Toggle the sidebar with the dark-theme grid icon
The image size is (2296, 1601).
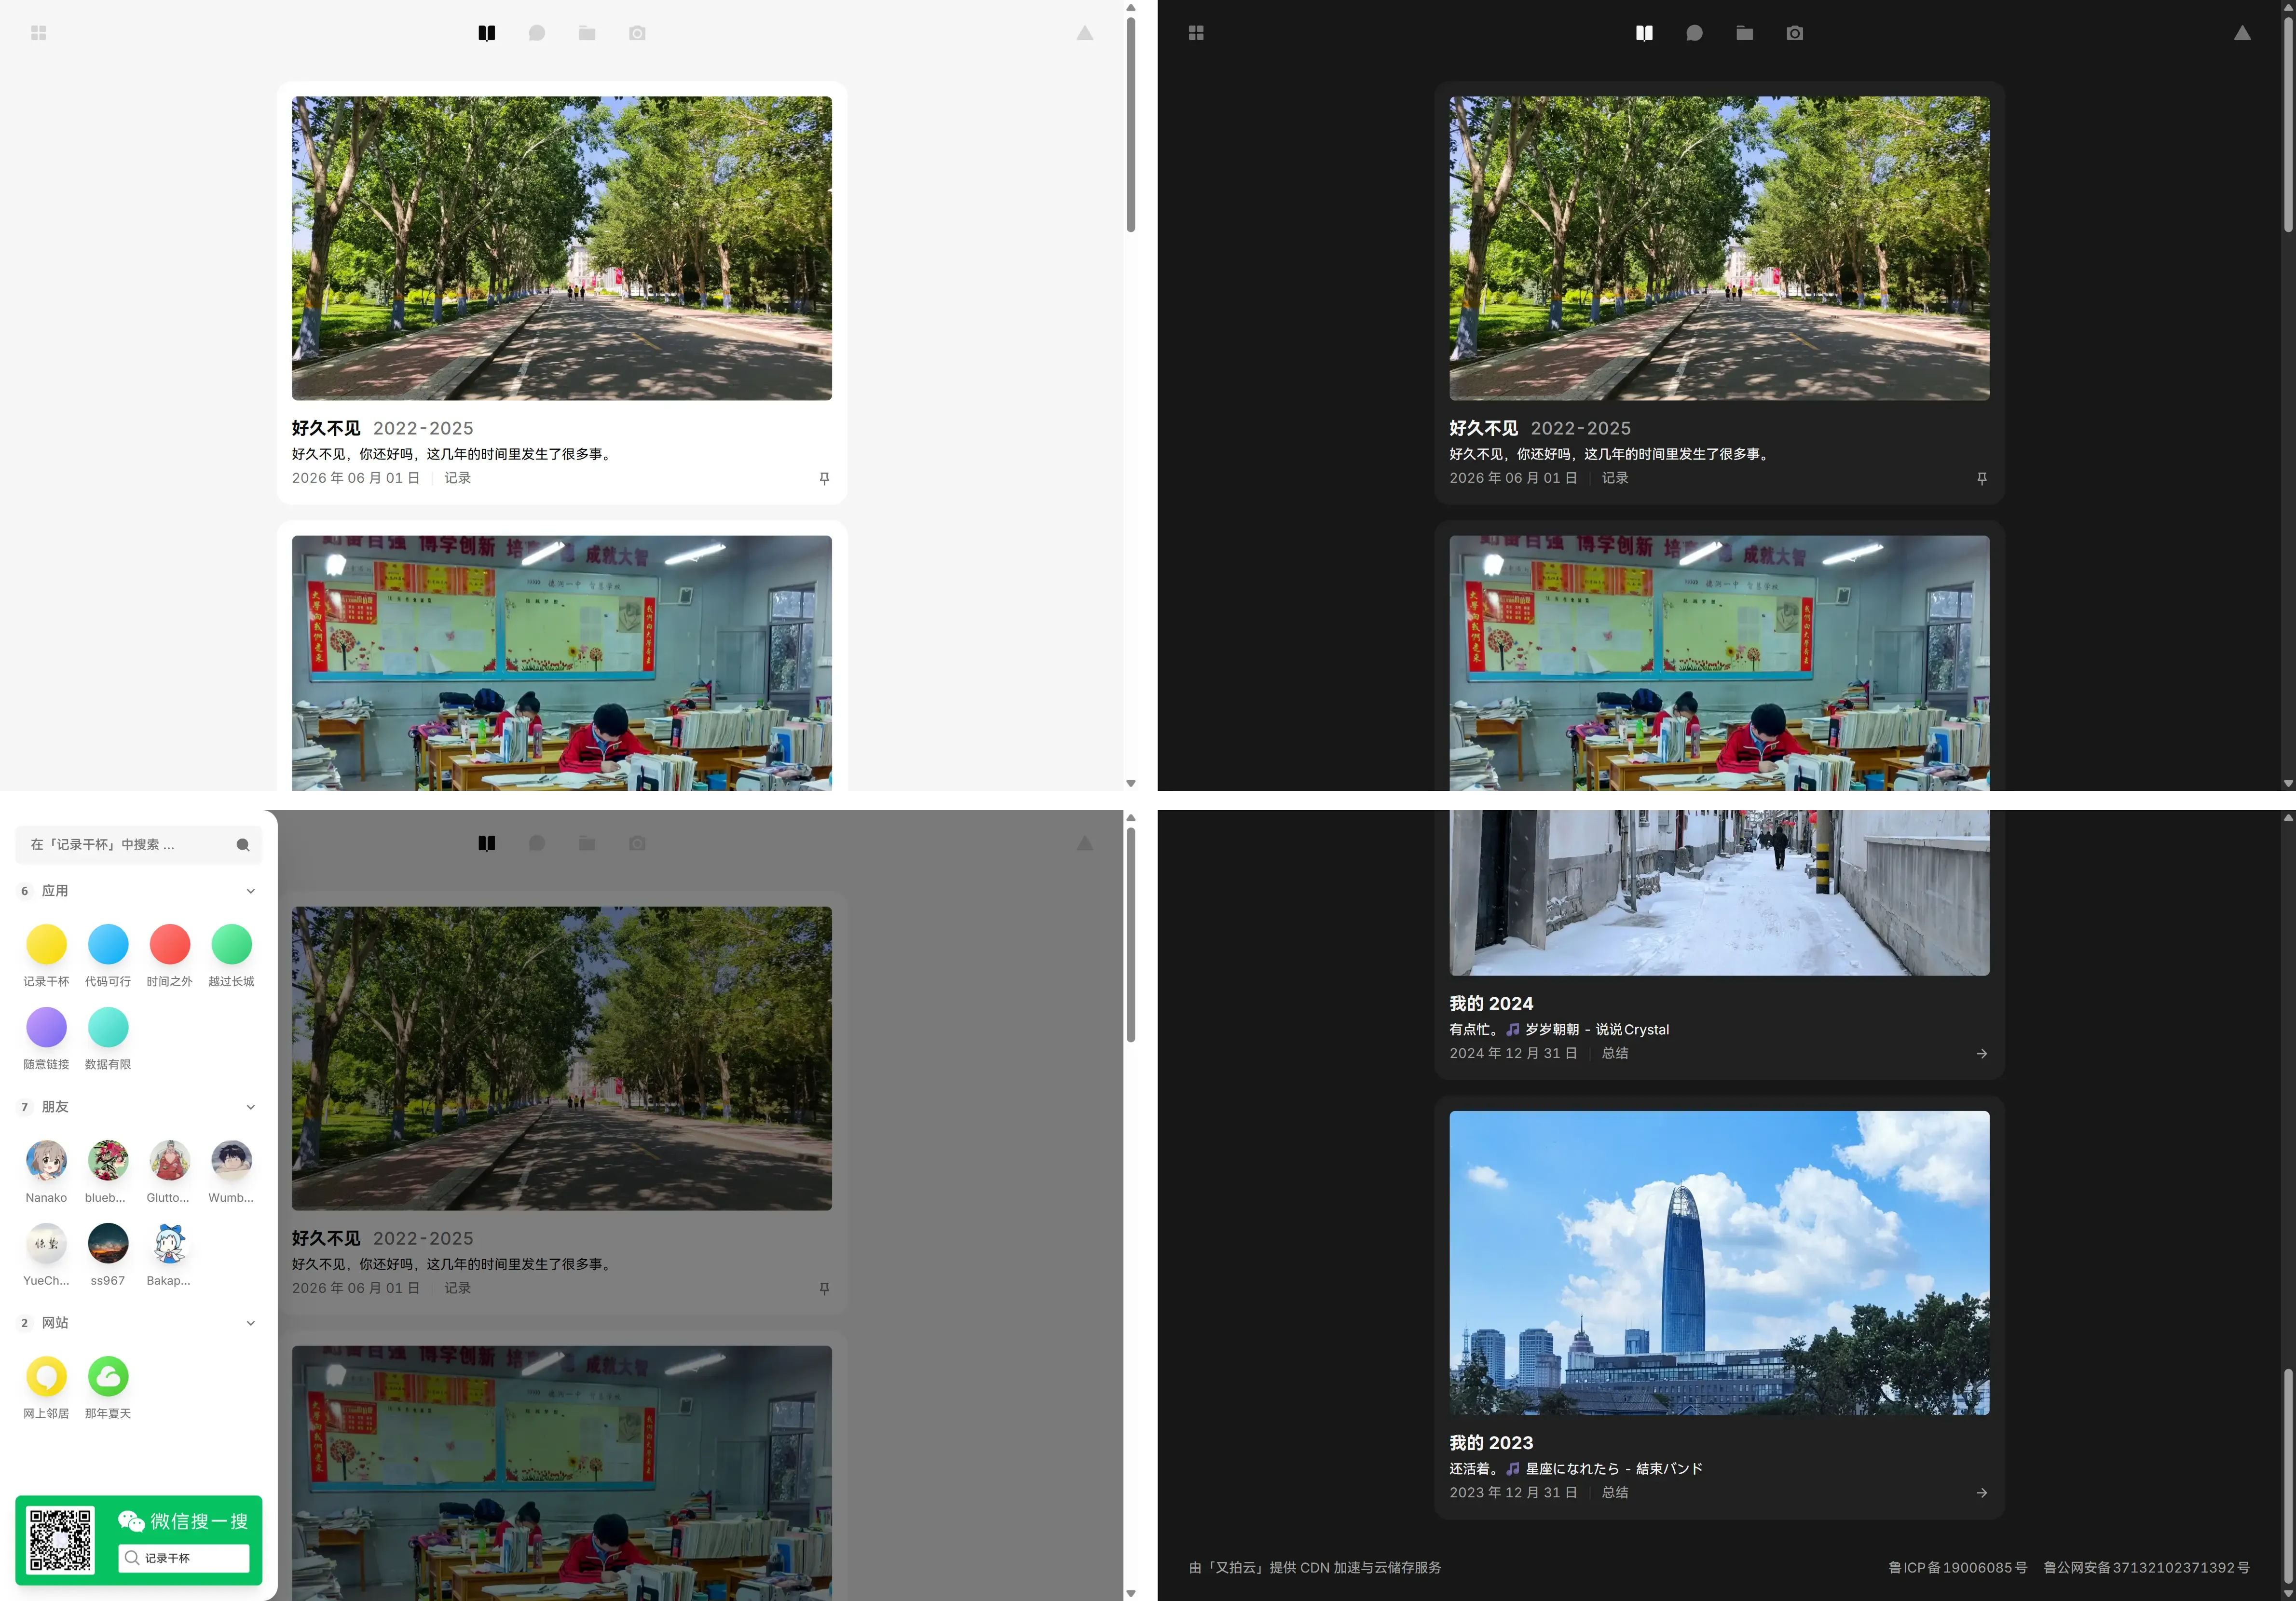pos(1196,33)
